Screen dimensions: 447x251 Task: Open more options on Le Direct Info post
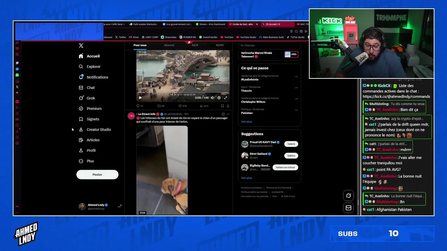tap(228, 114)
